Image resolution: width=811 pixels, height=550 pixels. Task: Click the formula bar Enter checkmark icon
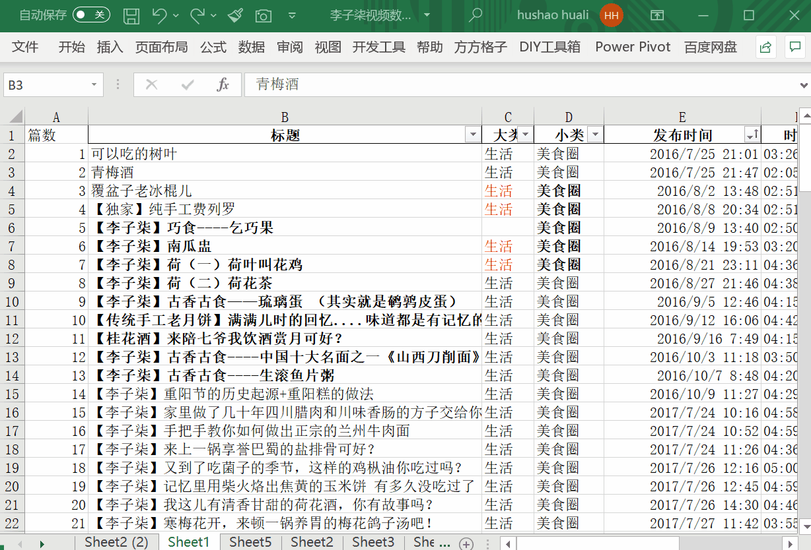pos(188,84)
